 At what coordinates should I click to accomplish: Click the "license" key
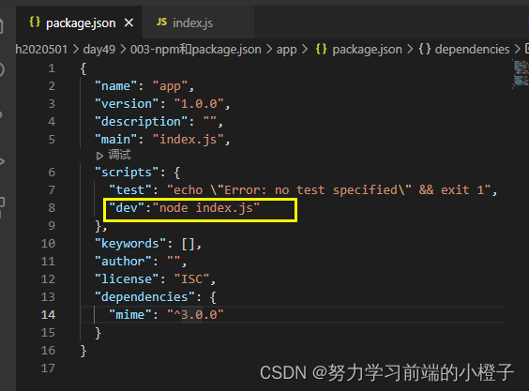127,279
